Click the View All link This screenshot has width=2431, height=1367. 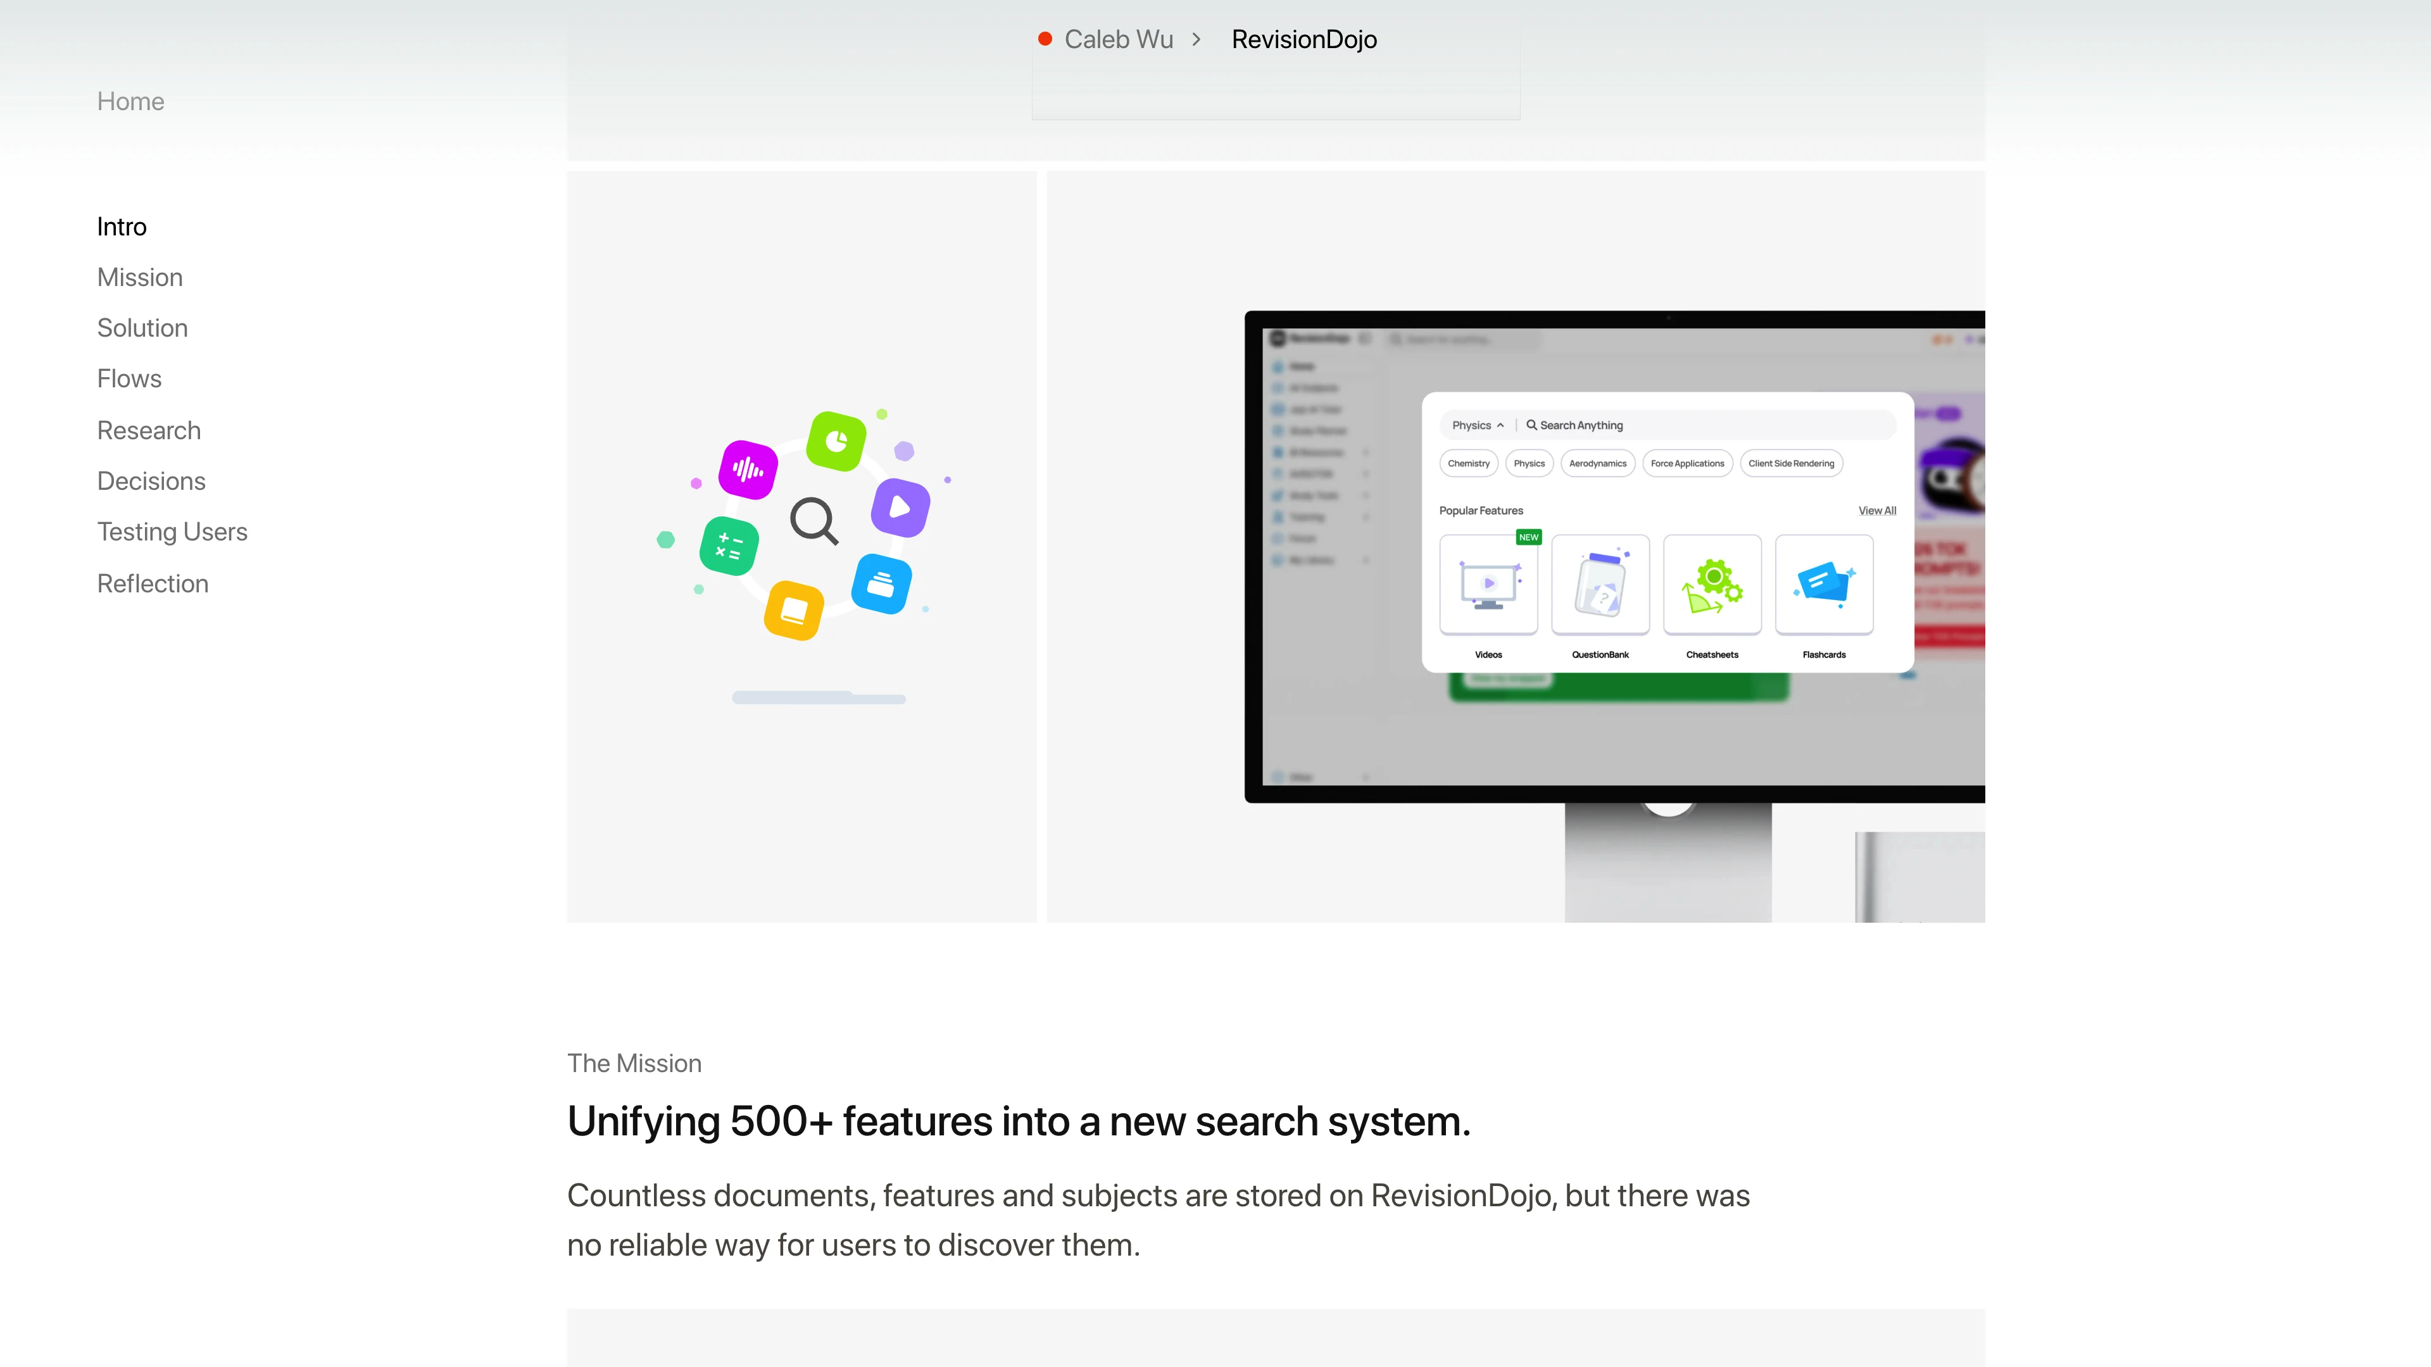(1876, 510)
